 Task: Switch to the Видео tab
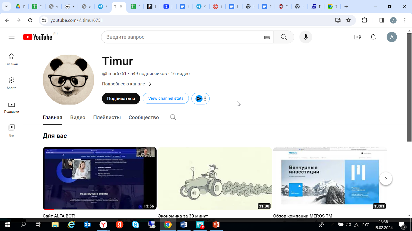pos(78,117)
